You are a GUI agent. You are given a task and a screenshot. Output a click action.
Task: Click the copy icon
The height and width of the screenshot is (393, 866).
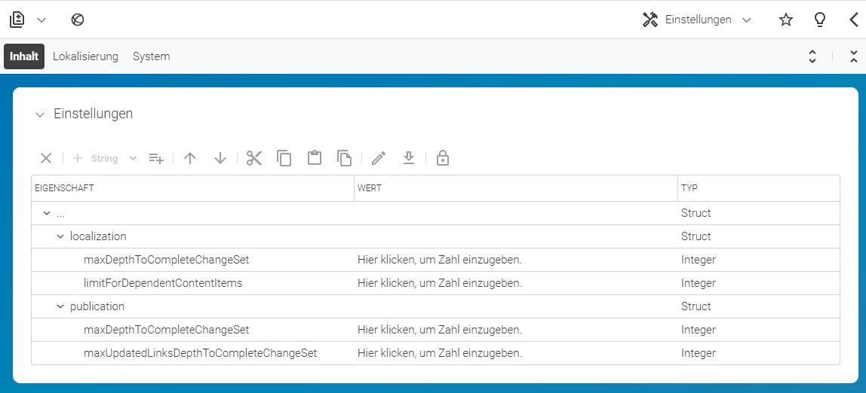point(284,159)
